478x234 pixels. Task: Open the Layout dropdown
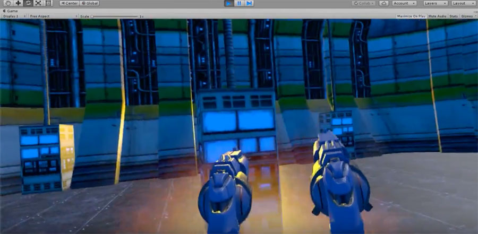tap(463, 3)
